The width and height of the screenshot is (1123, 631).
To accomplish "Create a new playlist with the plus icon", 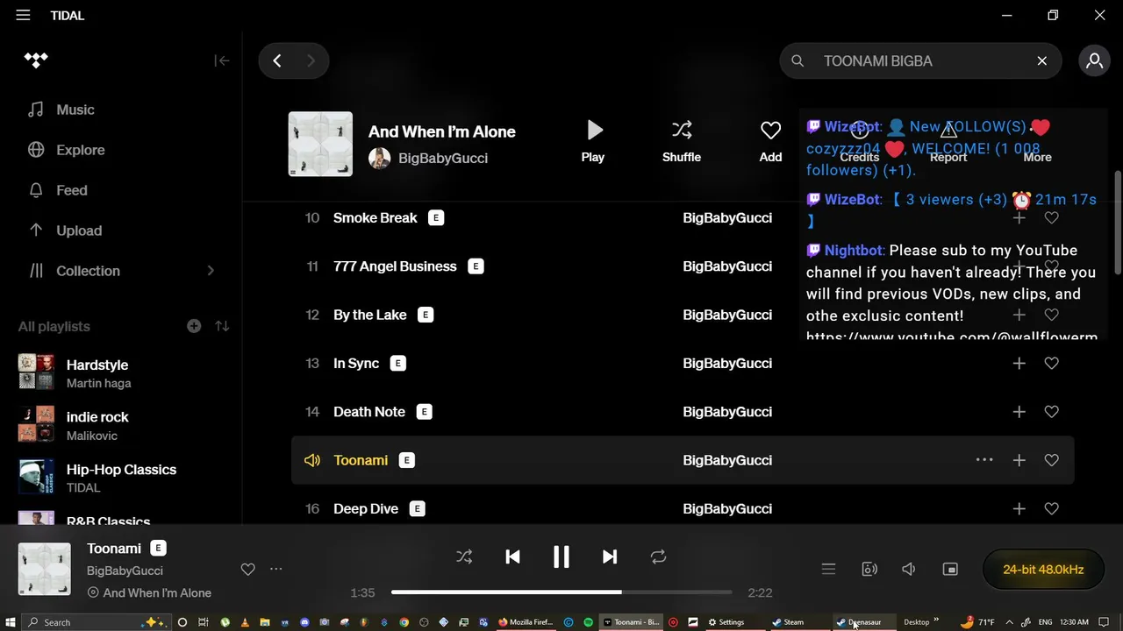I will click(x=194, y=326).
